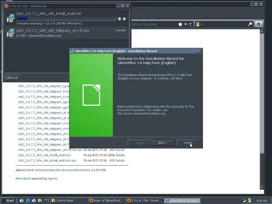Click the helppack_en-US.msi file icon in Downloads
Viewport: 272px width, 204px height.
(11, 33)
